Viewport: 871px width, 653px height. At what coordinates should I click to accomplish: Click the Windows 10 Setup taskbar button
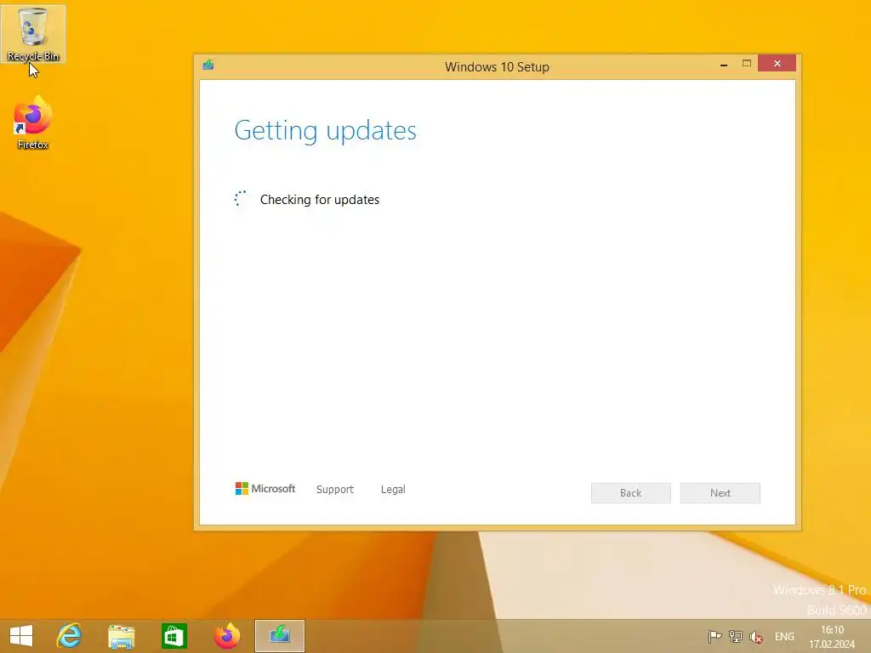(280, 636)
